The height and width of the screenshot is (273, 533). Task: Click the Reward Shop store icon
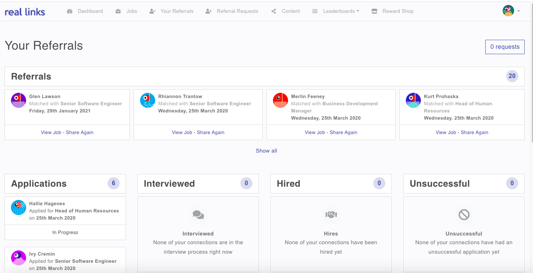pyautogui.click(x=374, y=11)
